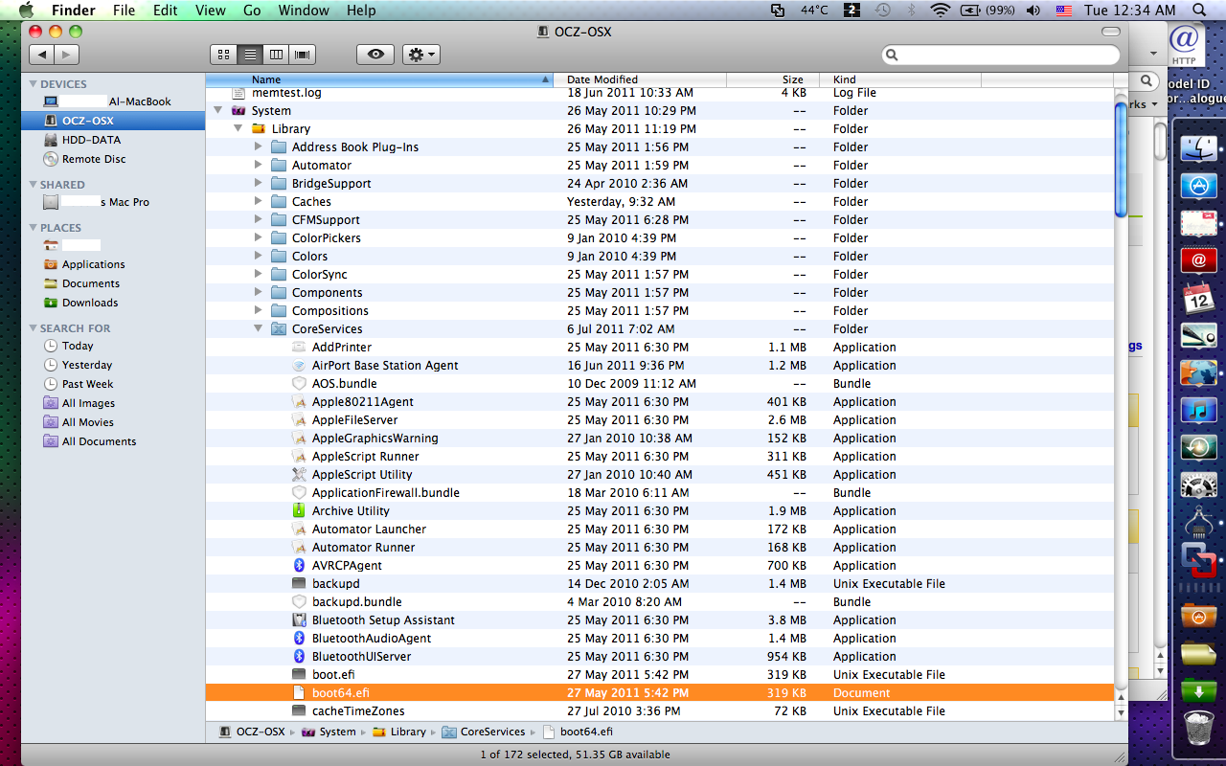Switch to column view
The height and width of the screenshot is (766, 1226).
point(276,55)
